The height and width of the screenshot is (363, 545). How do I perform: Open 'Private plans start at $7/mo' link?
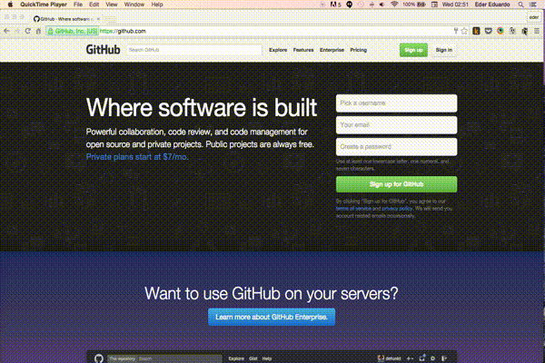point(137,157)
